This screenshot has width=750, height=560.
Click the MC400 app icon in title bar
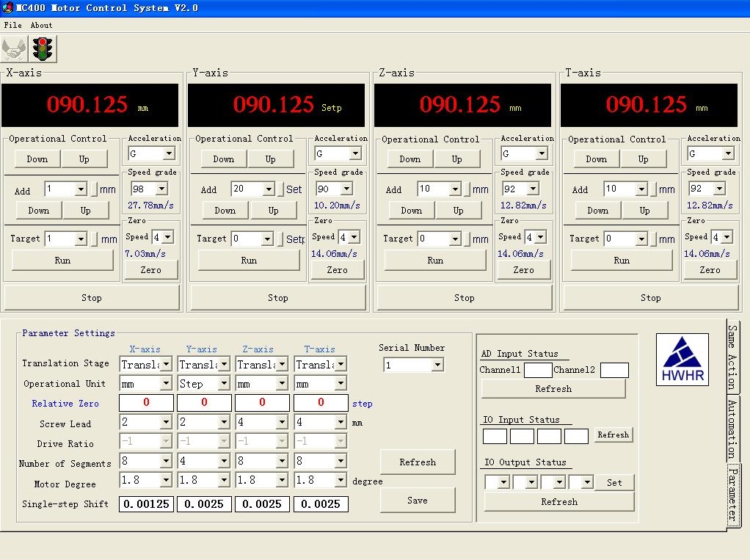point(7,8)
